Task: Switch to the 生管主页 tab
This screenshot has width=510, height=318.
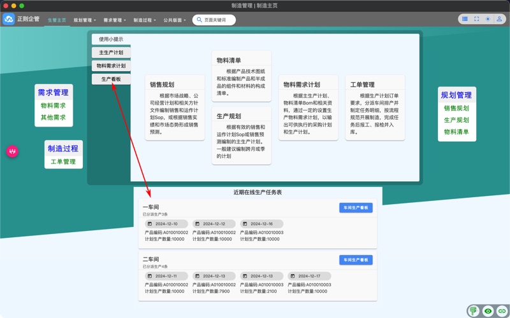Action: coord(57,20)
